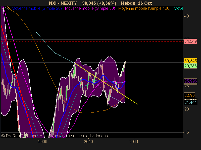Screen dimensions: 201x150
Task: Click the red 34,549 price label
Action: pyautogui.click(x=190, y=41)
